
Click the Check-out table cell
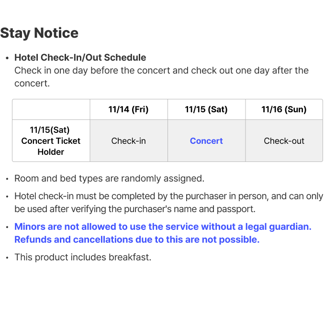tap(284, 141)
